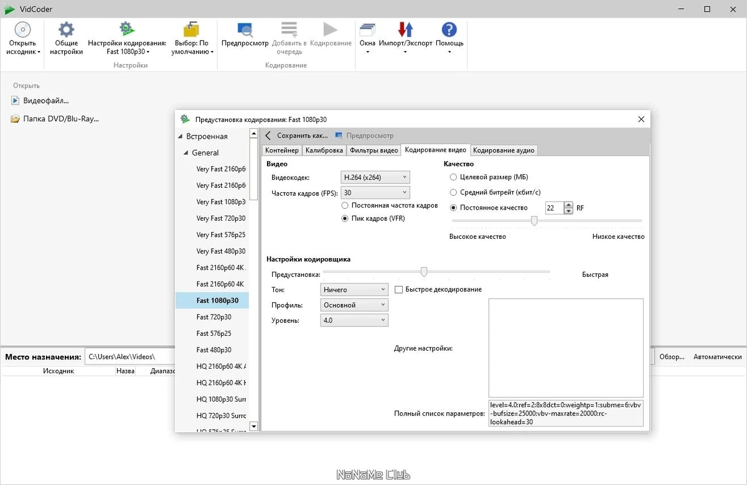Enable Быстрое декодирование checkbox
The width and height of the screenshot is (747, 485).
click(399, 290)
